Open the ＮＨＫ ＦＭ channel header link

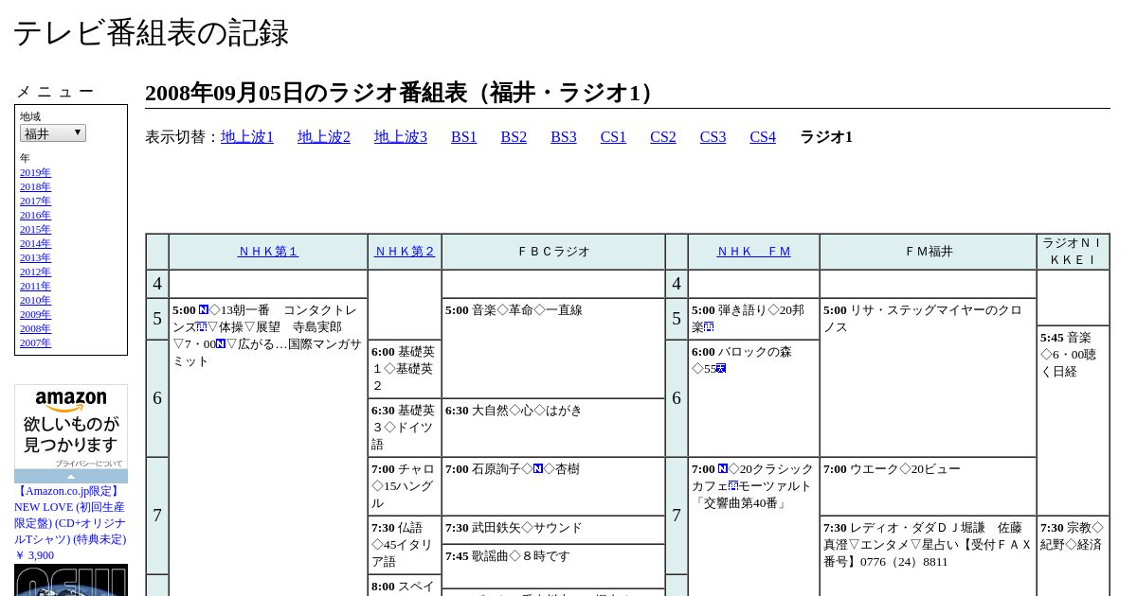[753, 252]
